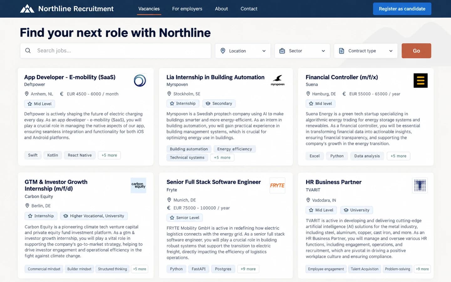Viewport: 451px width, 282px height.
Task: Select the Python tag on Senior Full Stack card
Action: [x=176, y=269]
